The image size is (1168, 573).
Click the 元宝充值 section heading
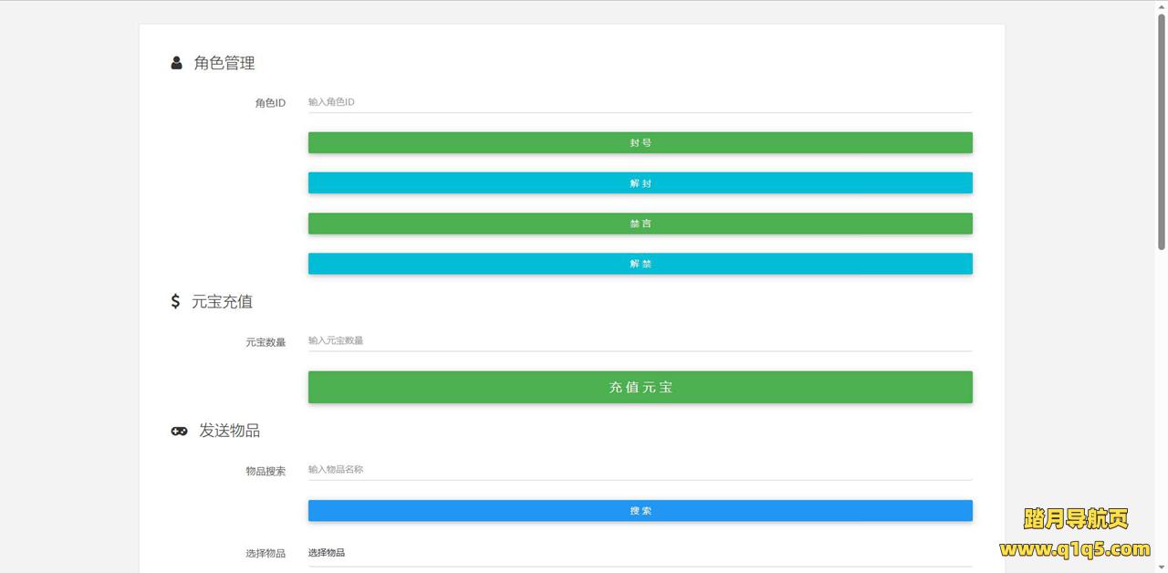[x=222, y=301]
